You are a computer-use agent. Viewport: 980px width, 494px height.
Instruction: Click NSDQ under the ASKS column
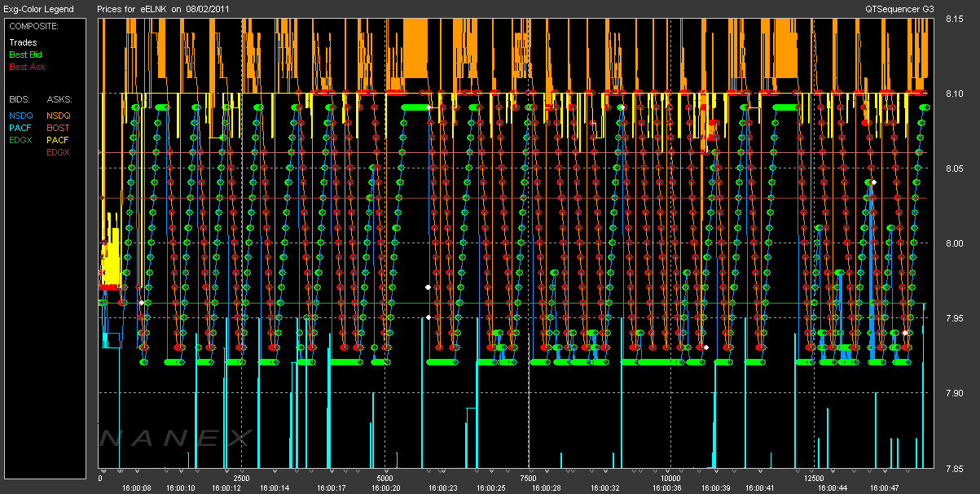(59, 116)
